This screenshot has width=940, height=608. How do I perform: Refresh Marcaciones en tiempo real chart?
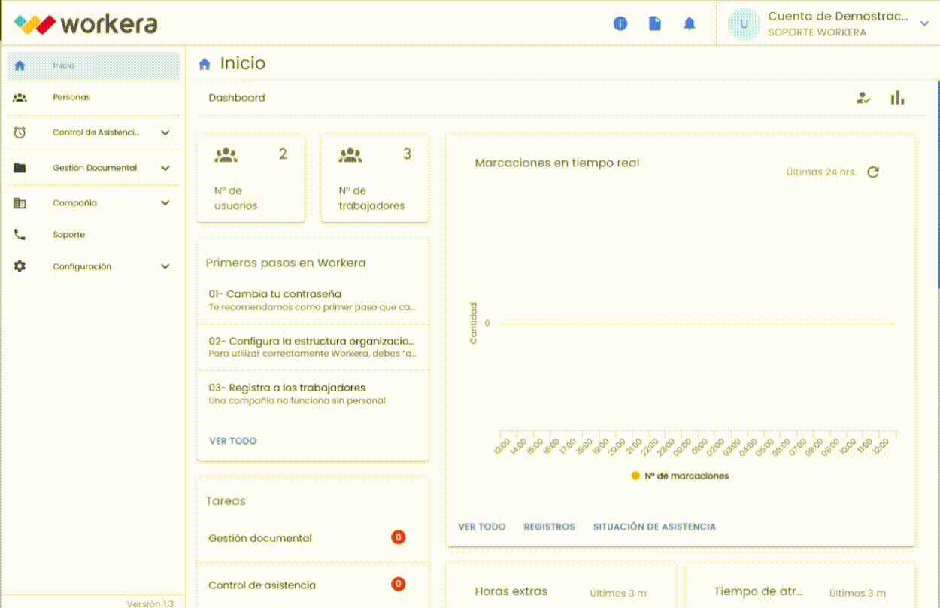[x=873, y=172]
